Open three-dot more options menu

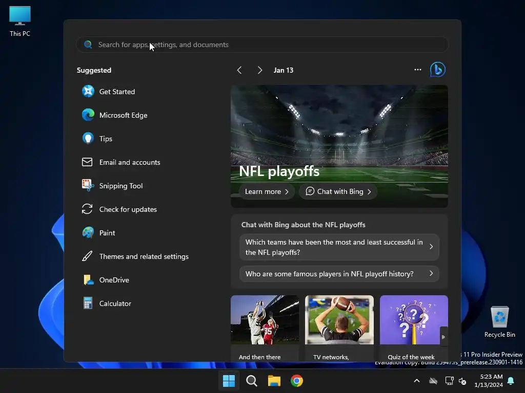tap(418, 70)
